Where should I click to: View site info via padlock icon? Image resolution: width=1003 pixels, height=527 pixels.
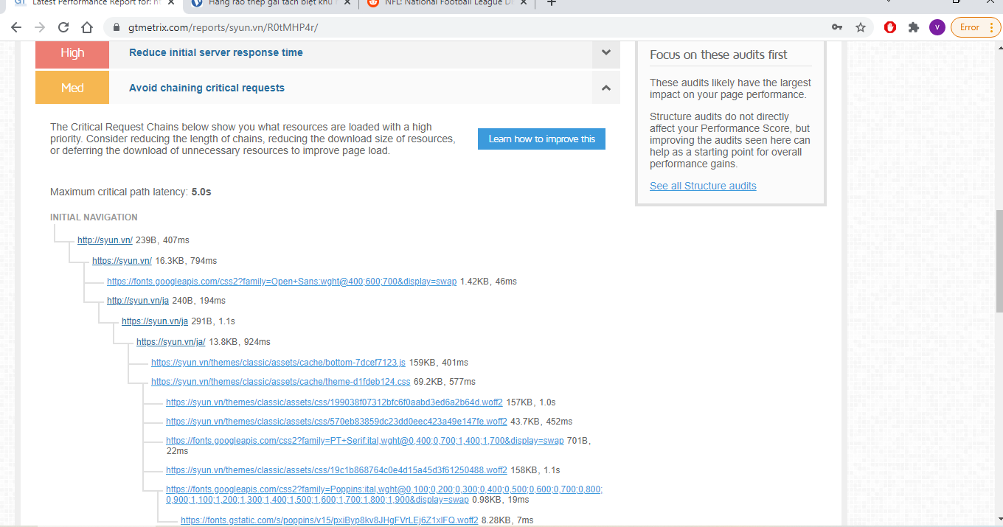[116, 27]
